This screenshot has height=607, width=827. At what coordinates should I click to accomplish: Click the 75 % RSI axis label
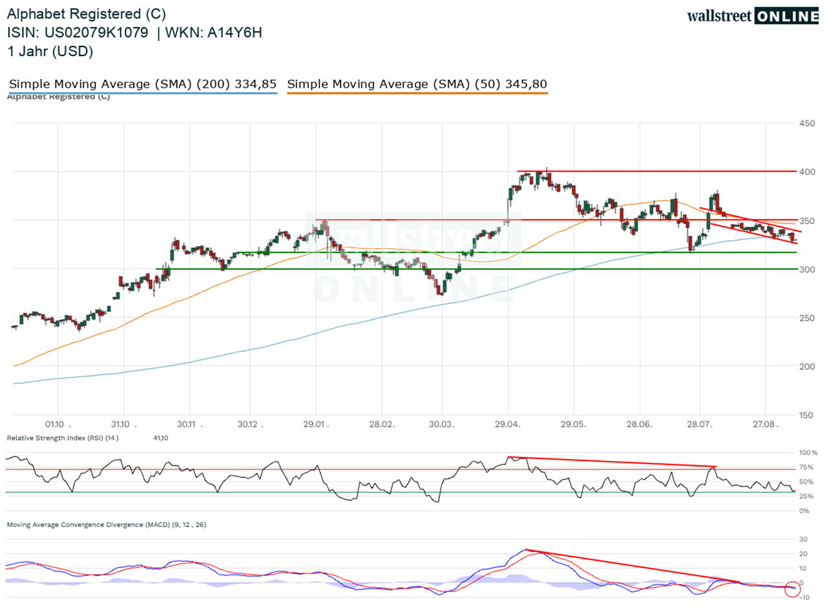coord(808,468)
